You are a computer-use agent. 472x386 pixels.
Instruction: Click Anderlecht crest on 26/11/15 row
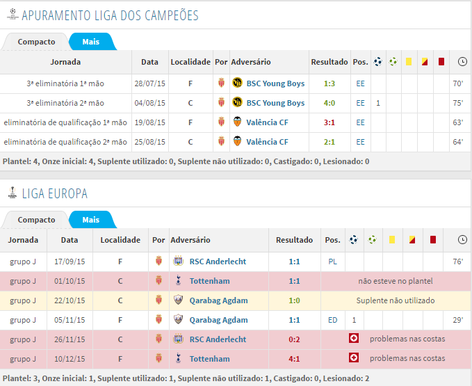click(x=178, y=339)
